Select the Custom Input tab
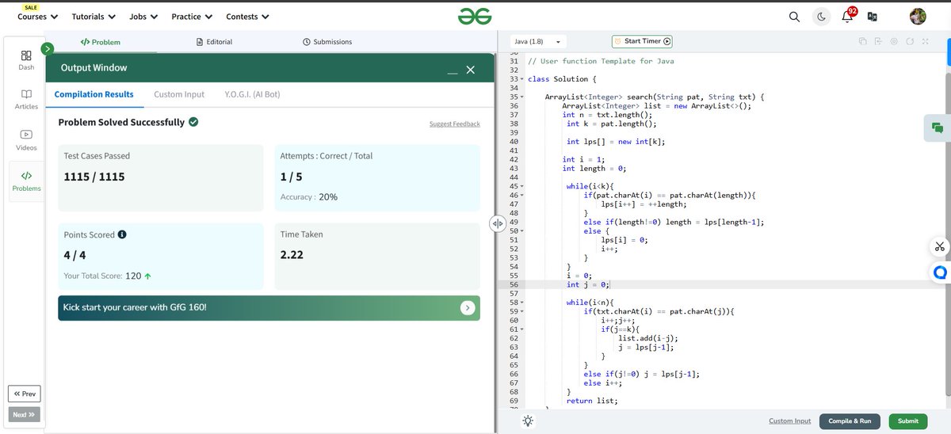The height and width of the screenshot is (434, 951). click(x=179, y=94)
